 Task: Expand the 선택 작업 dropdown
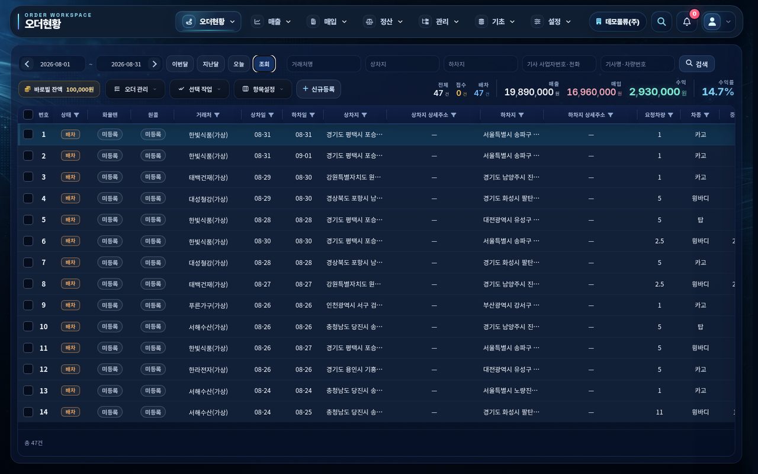click(x=200, y=89)
